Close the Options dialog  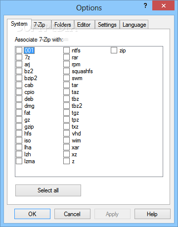tap(164, 6)
